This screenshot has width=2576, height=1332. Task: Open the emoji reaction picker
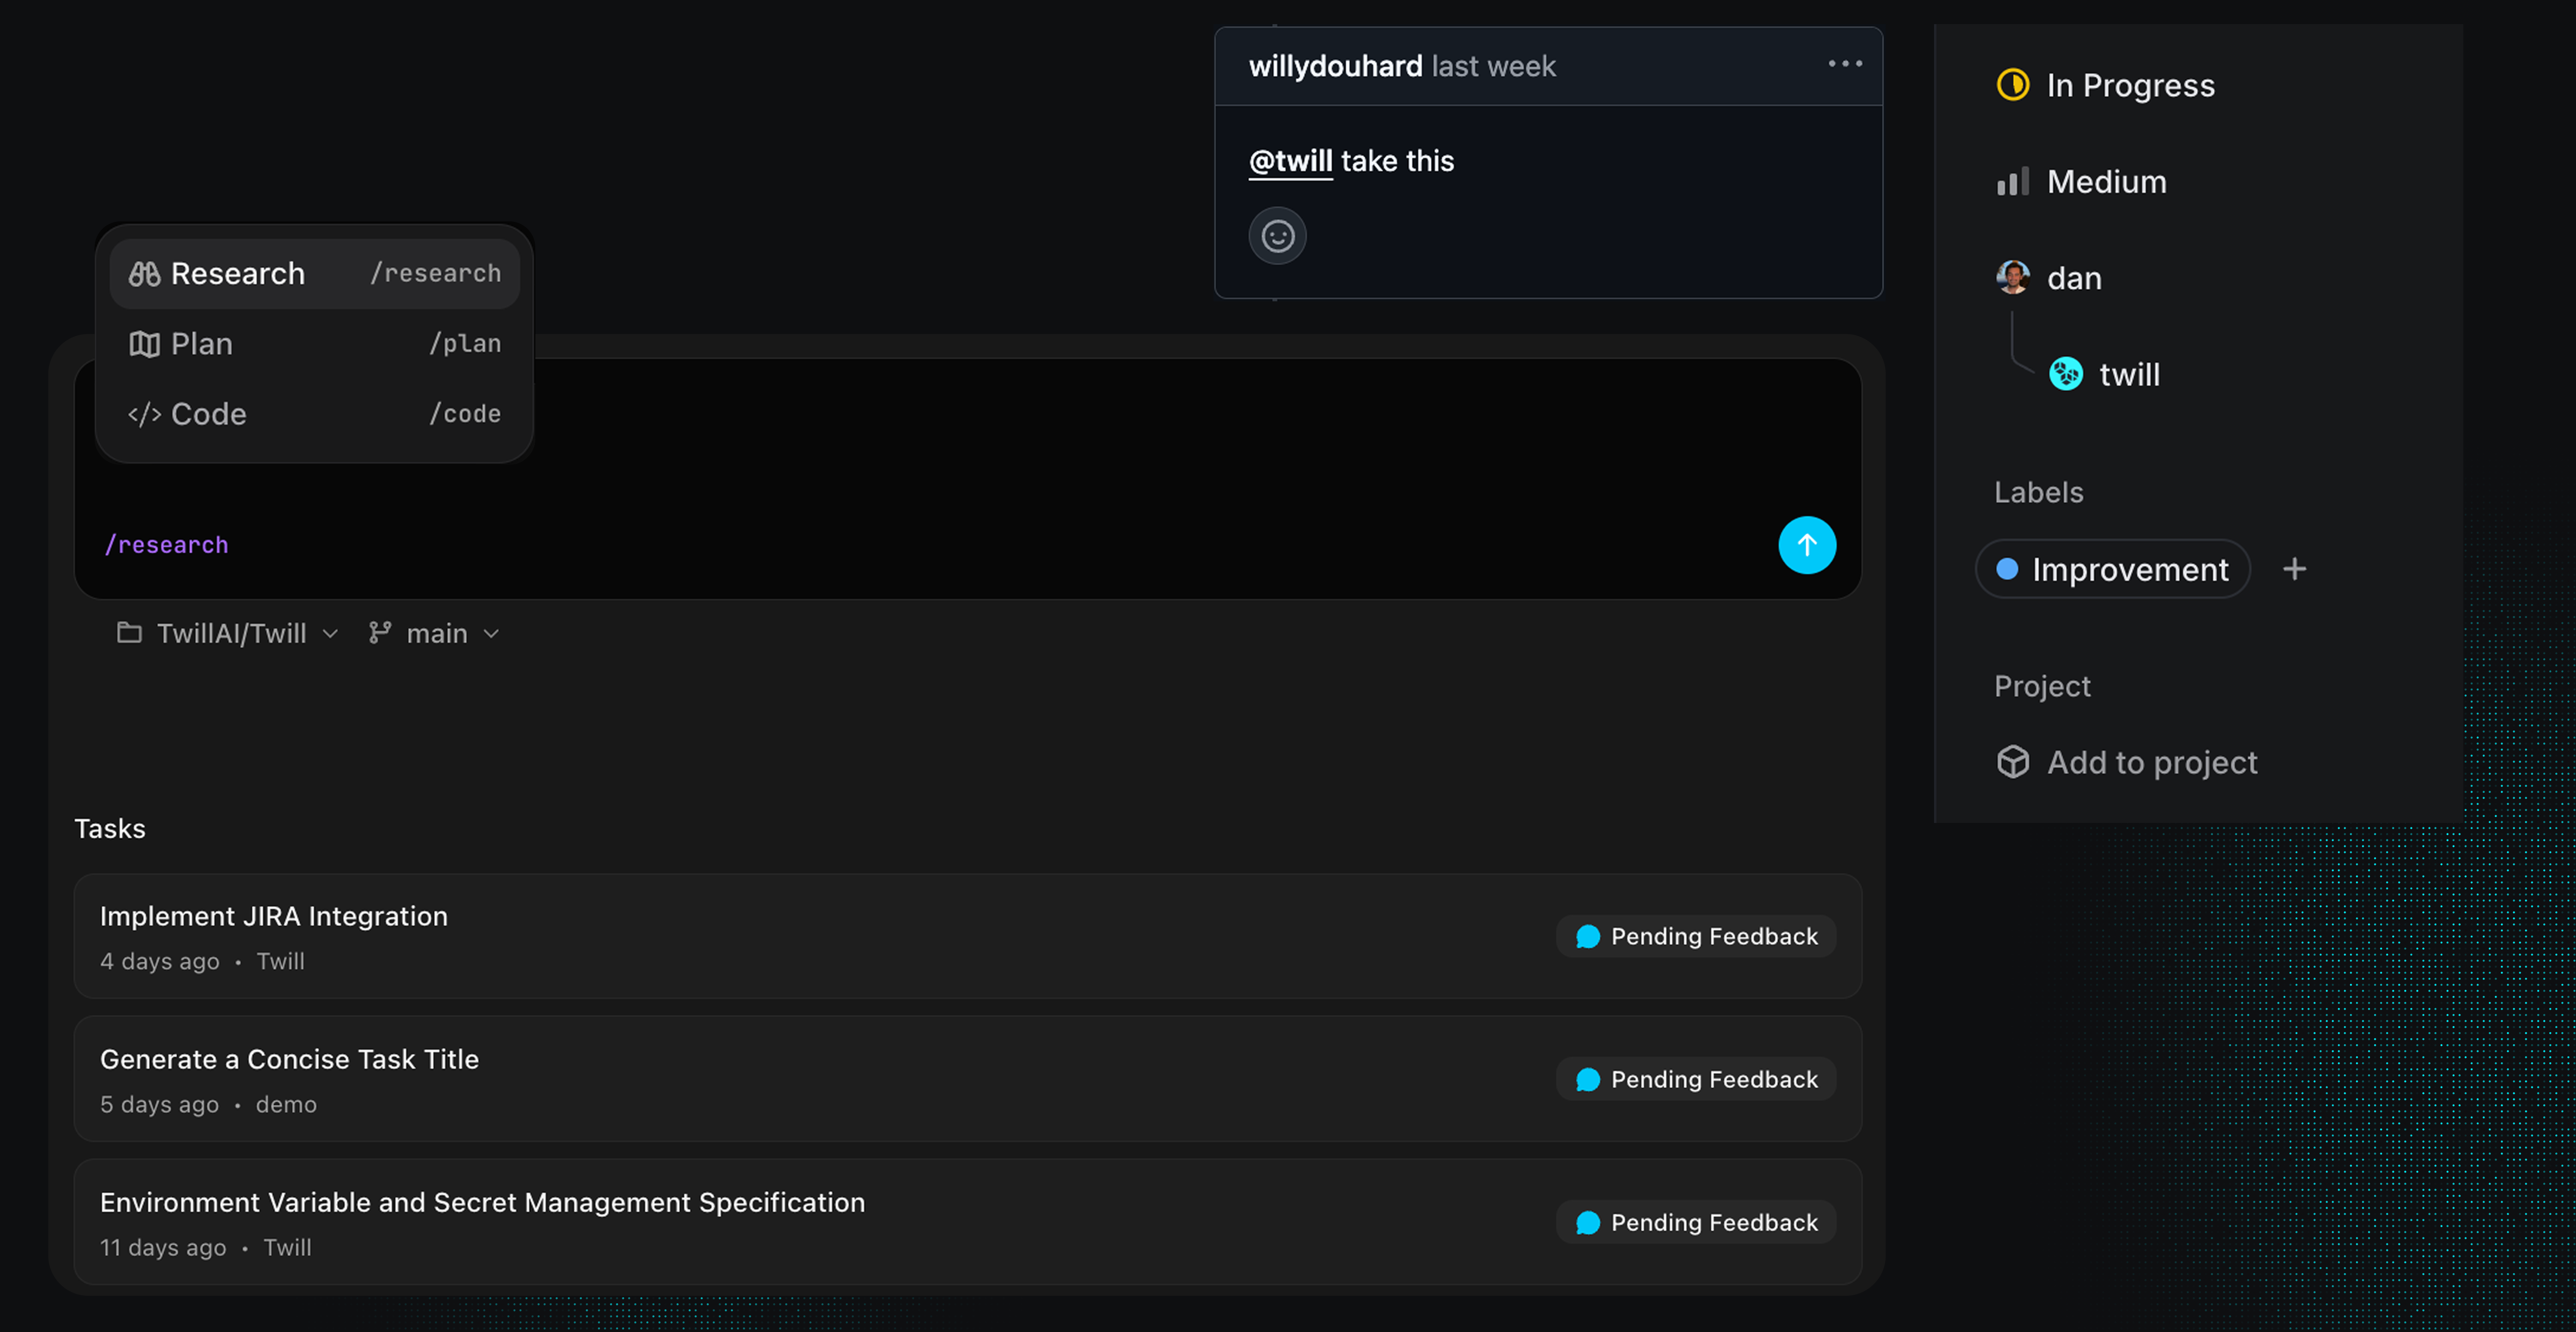1277,236
